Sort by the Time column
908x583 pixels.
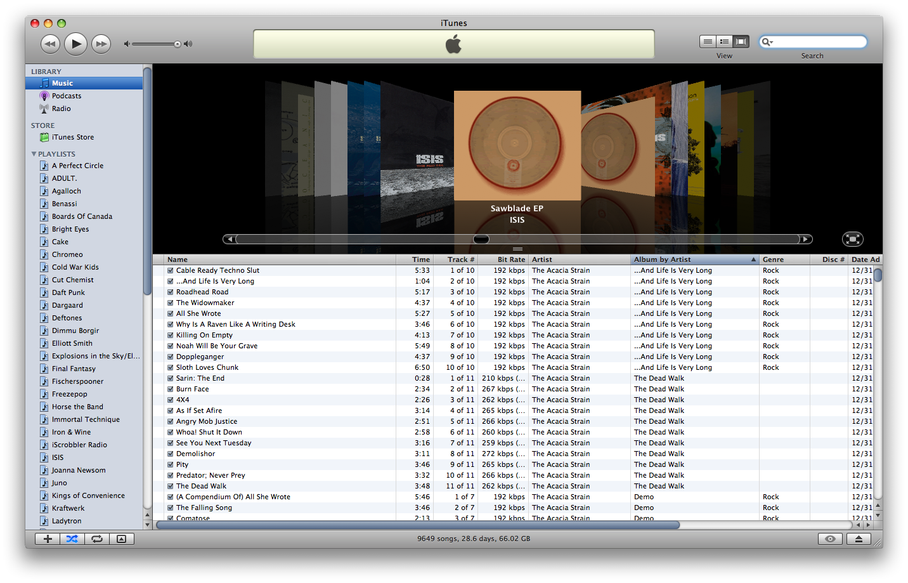[414, 259]
